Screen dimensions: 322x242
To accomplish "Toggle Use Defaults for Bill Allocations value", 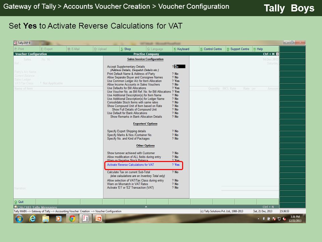I will (x=177, y=88).
